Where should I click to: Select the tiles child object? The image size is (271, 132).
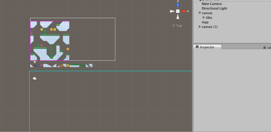(209, 18)
